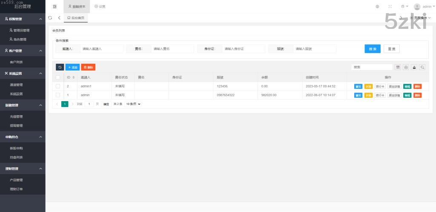Click the blue 添加 button
This screenshot has height=212, width=436.
click(x=72, y=67)
